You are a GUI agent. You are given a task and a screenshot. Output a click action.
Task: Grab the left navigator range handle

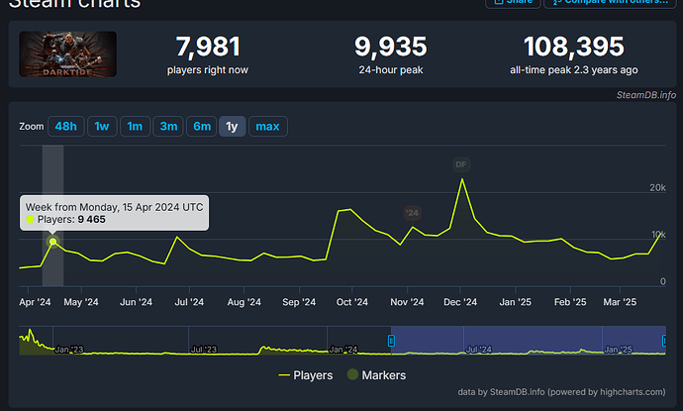(x=391, y=341)
